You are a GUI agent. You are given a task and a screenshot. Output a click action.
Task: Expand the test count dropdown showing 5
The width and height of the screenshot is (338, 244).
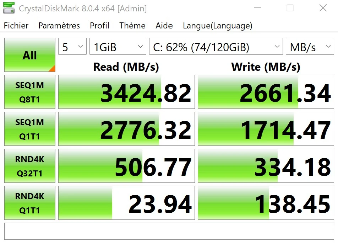click(72, 47)
